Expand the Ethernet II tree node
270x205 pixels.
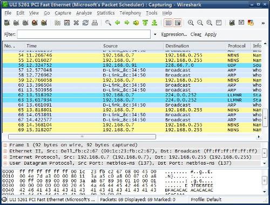[x=5, y=151]
